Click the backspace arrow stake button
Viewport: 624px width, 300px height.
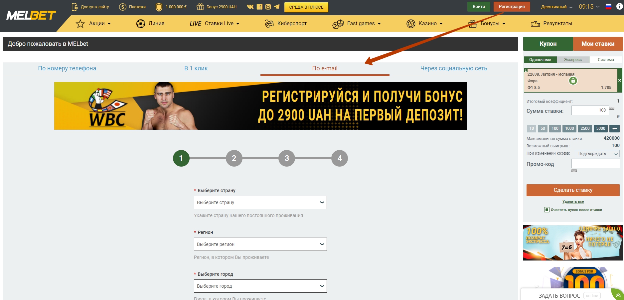point(615,128)
